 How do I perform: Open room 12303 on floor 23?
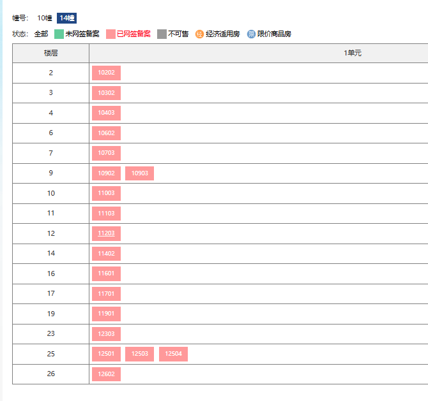pyautogui.click(x=106, y=333)
